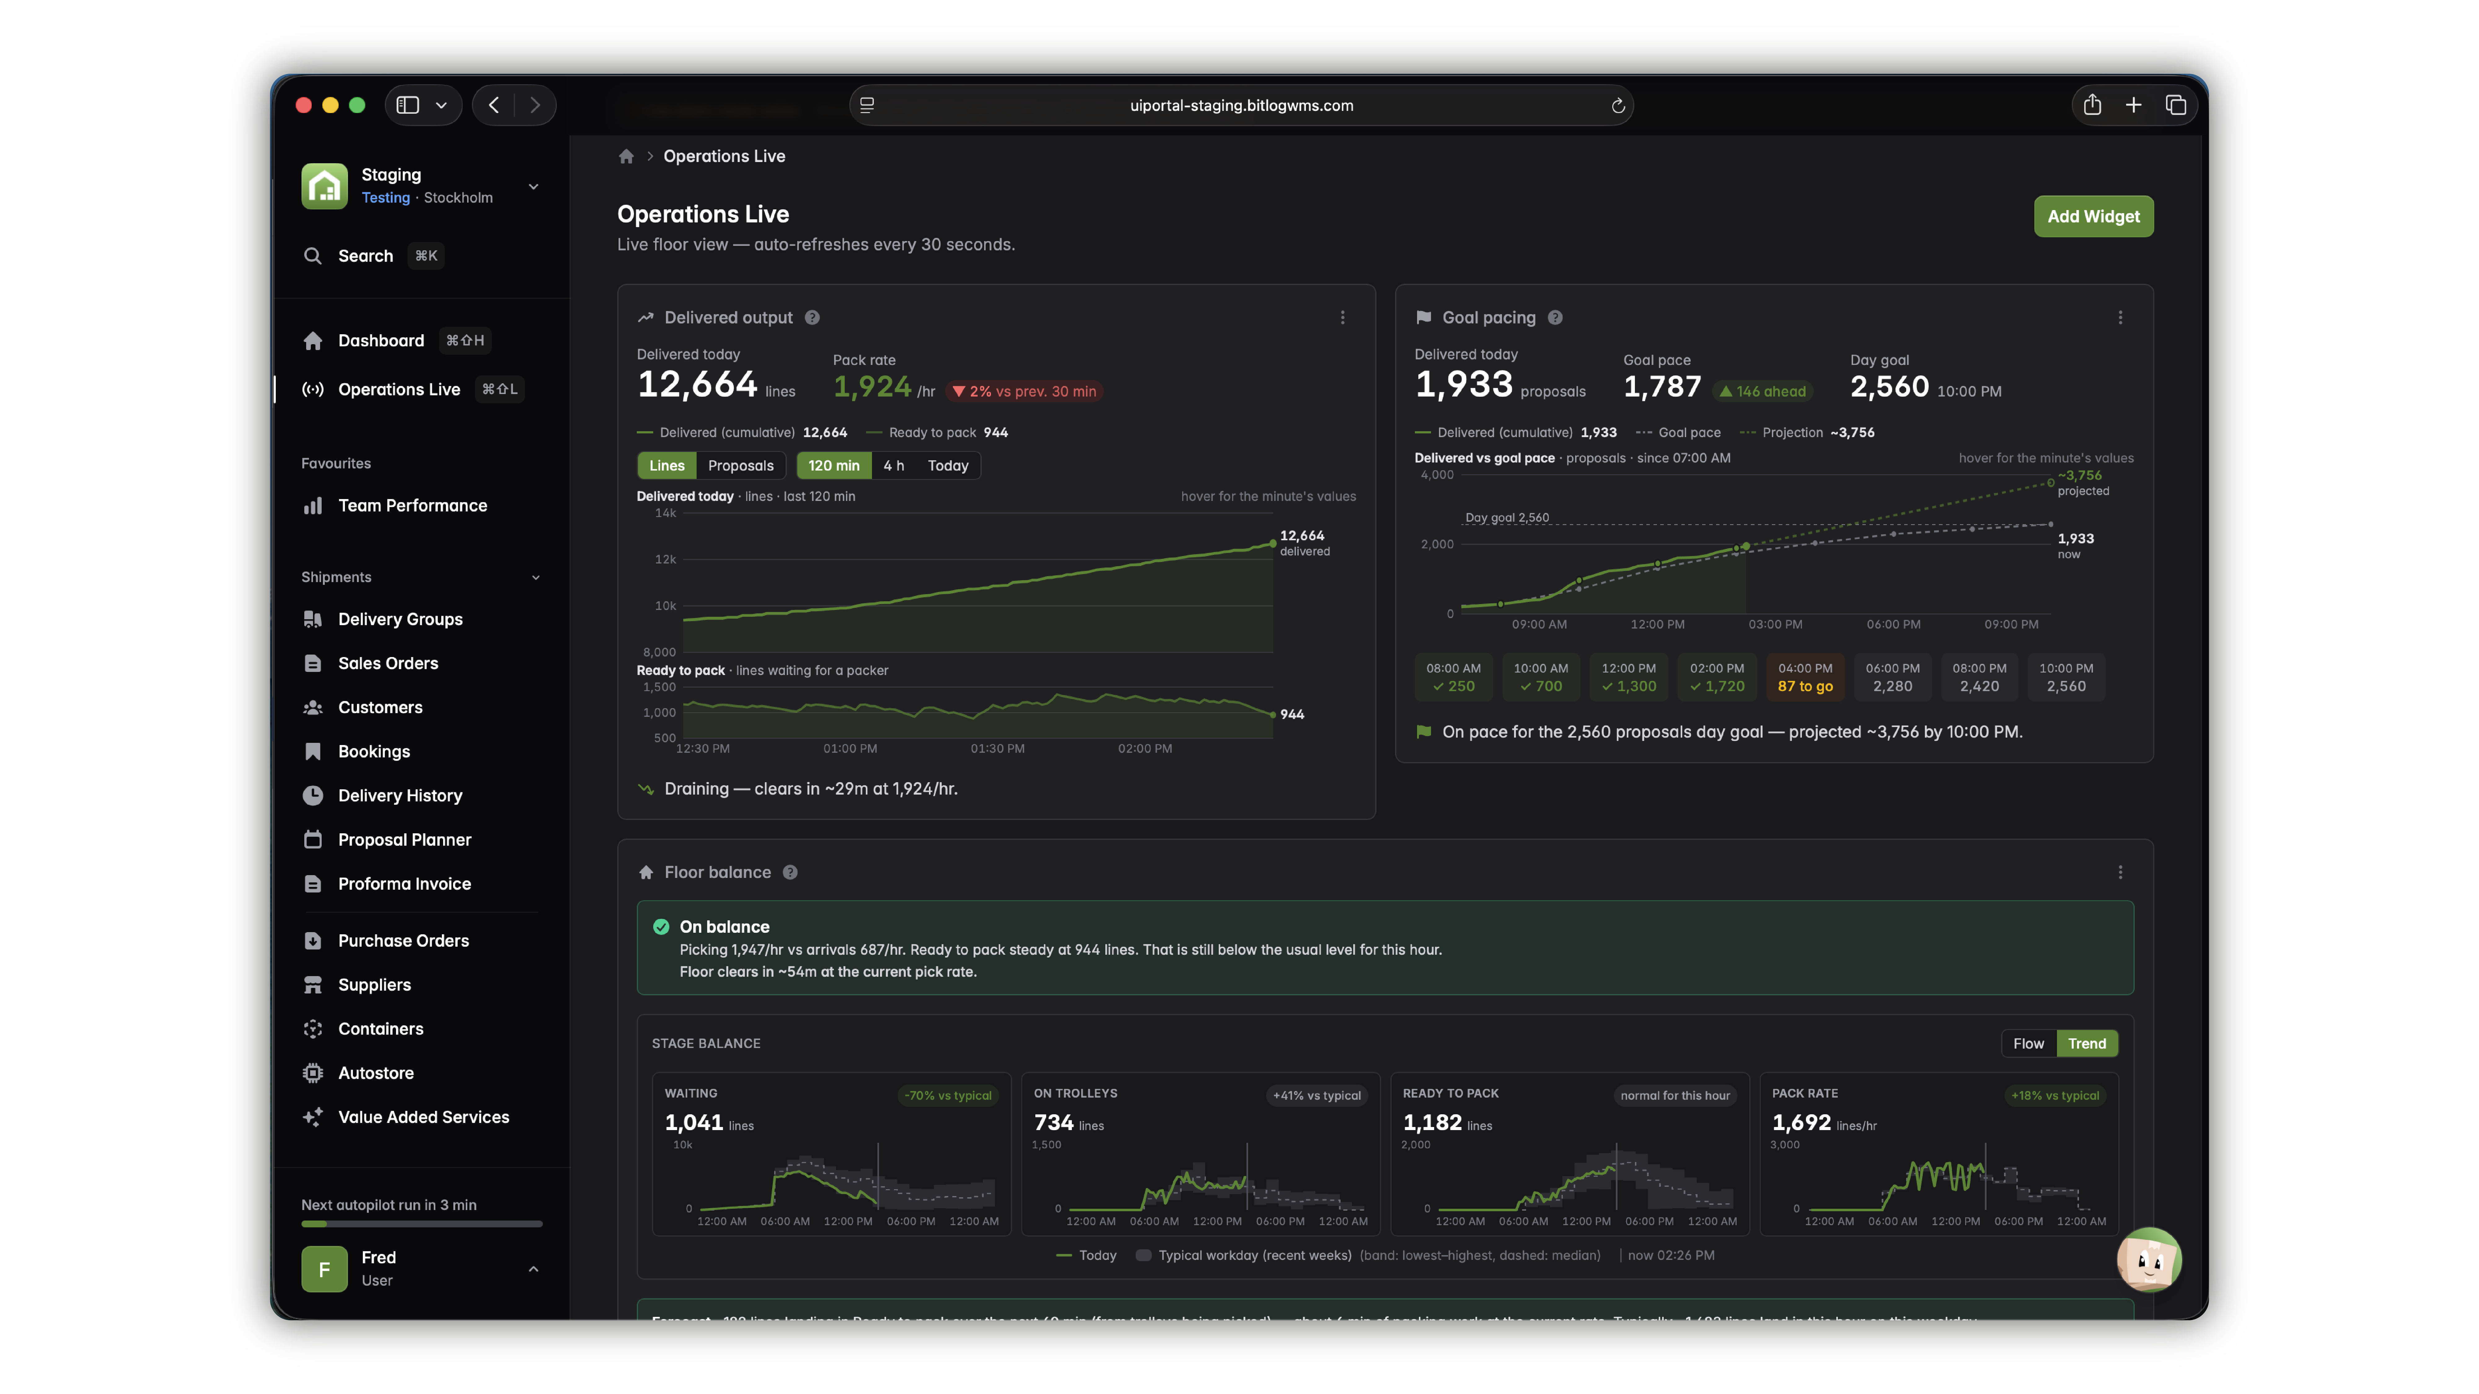Click the Containers icon
This screenshot has height=1394, width=2479.
coord(313,1029)
